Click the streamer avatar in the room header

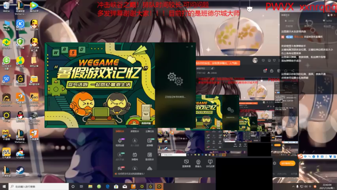pos(255,60)
